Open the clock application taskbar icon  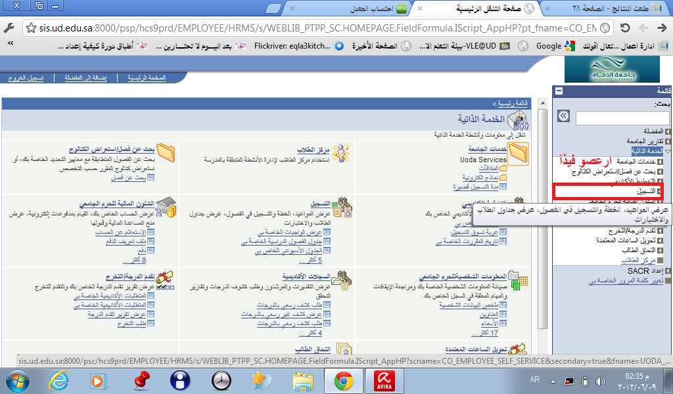[x=221, y=381]
